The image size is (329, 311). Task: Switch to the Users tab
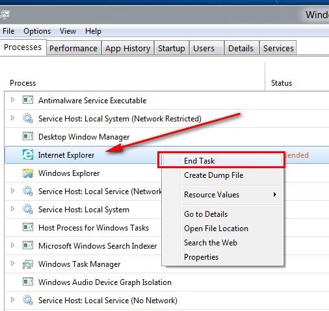207,48
